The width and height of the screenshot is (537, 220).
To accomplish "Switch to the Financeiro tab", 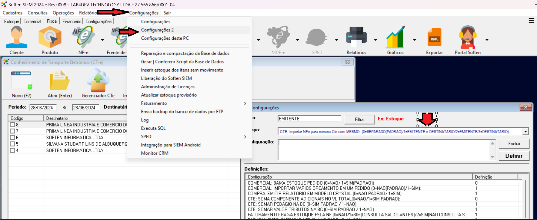I will [72, 21].
